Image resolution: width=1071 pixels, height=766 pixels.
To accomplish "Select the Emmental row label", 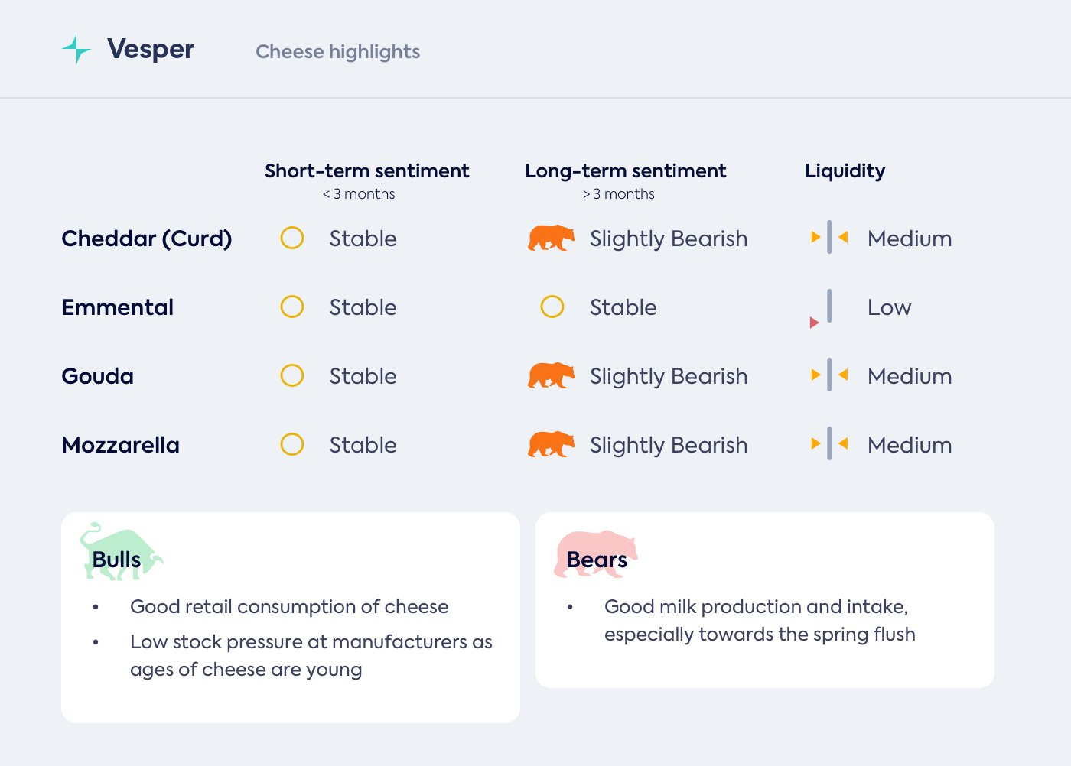I will (x=117, y=307).
